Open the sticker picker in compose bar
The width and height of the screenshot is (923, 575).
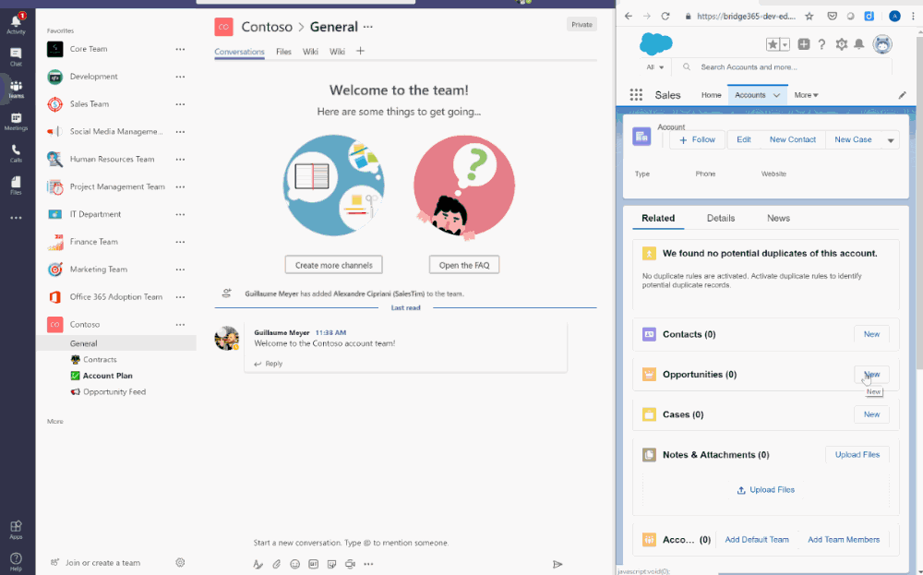point(331,564)
